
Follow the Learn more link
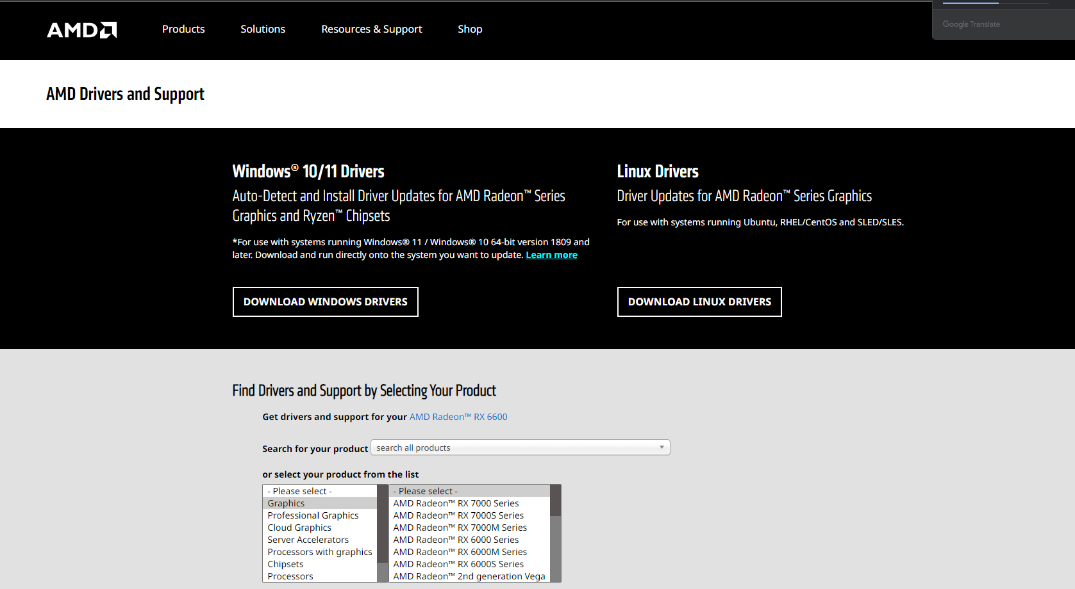(x=551, y=255)
